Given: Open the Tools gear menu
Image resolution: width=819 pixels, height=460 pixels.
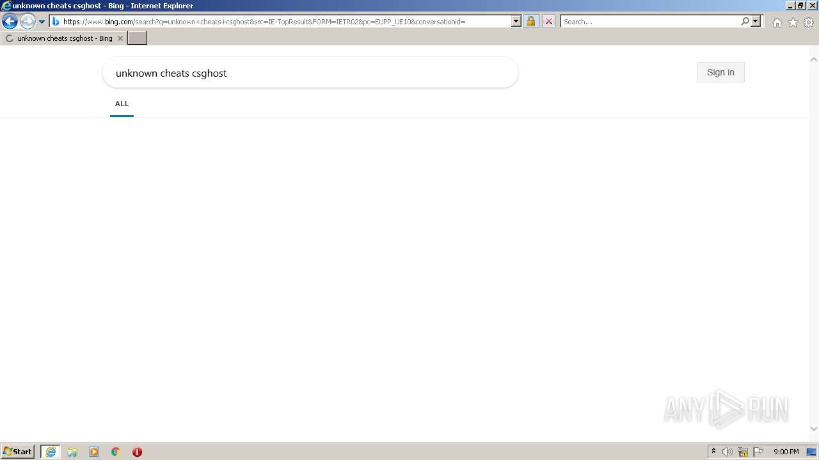Looking at the screenshot, I should (809, 22).
